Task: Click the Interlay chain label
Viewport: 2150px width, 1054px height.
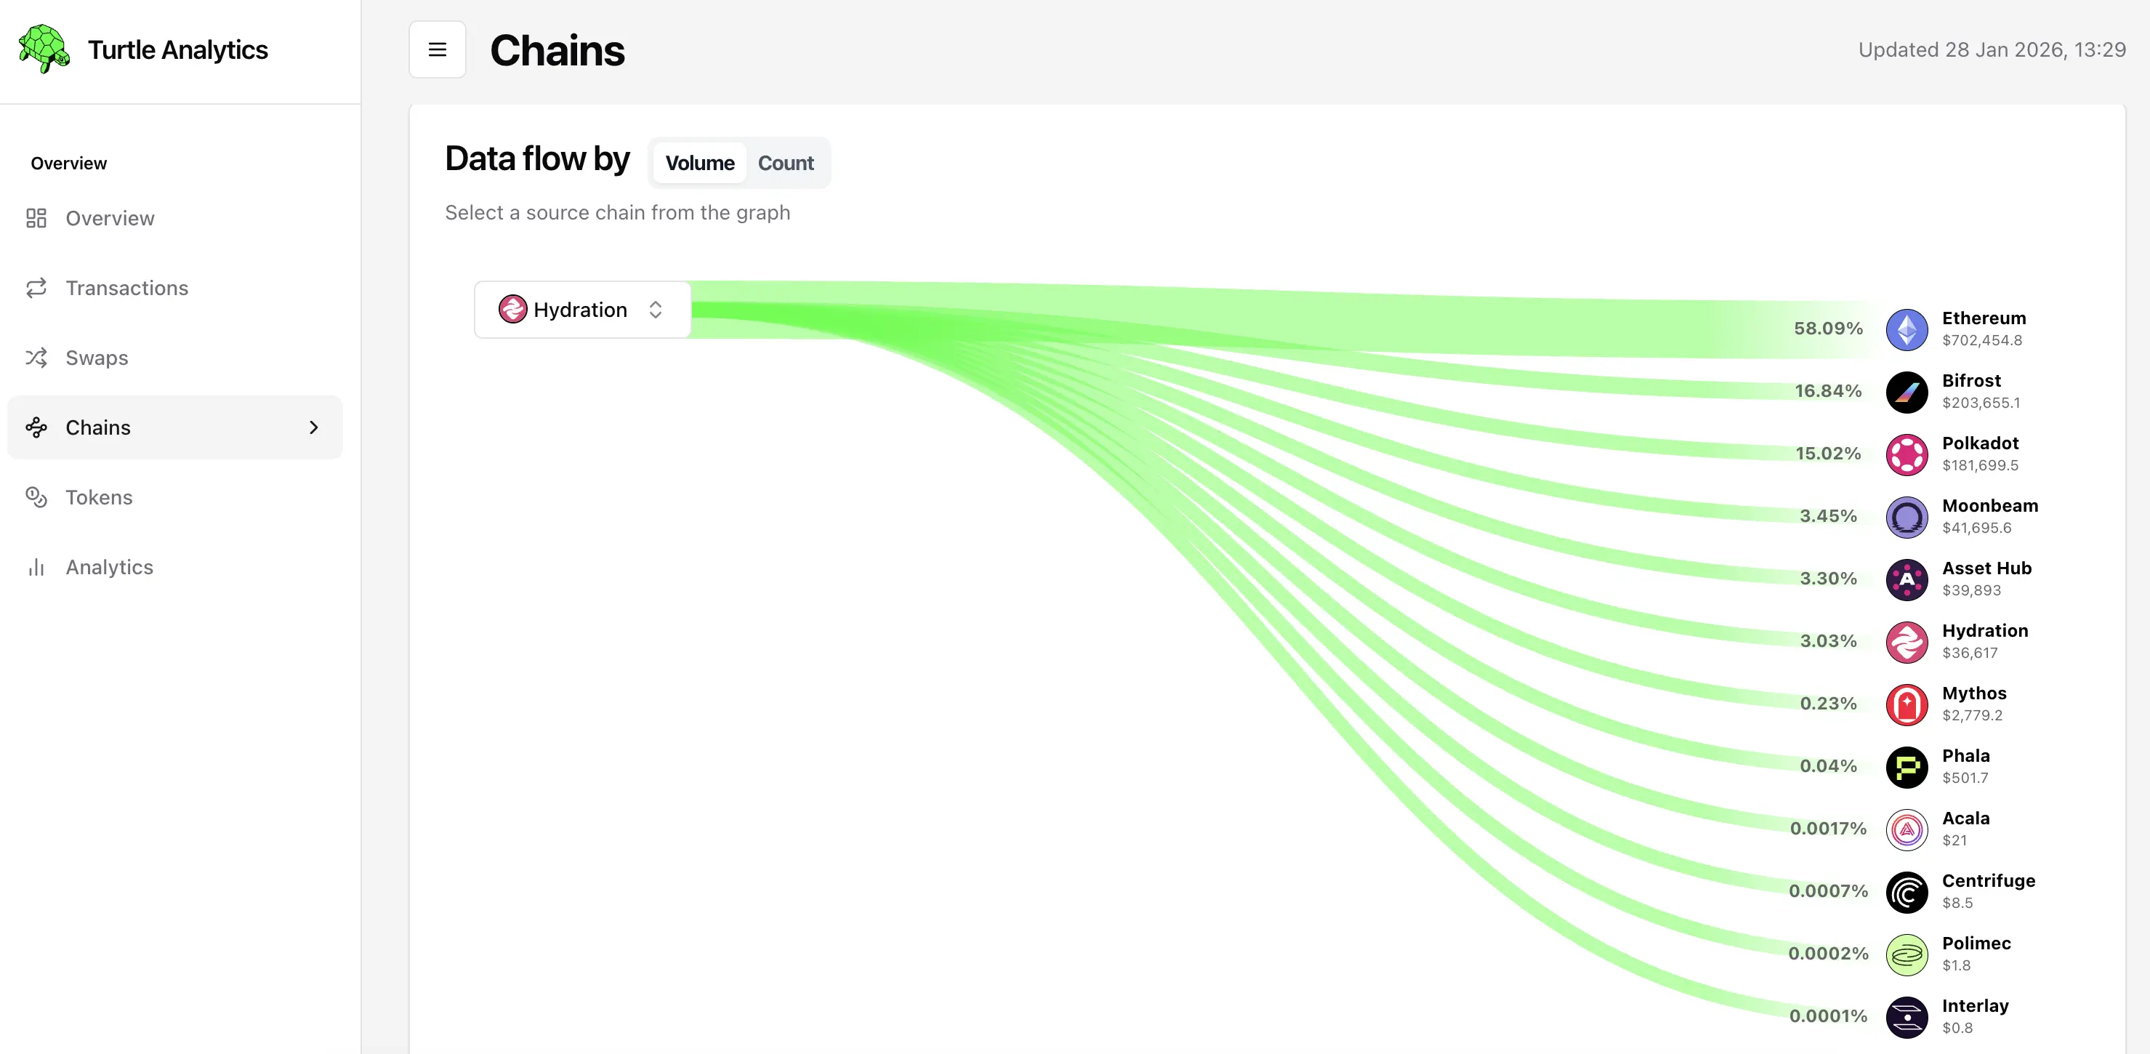Action: (x=1975, y=1007)
